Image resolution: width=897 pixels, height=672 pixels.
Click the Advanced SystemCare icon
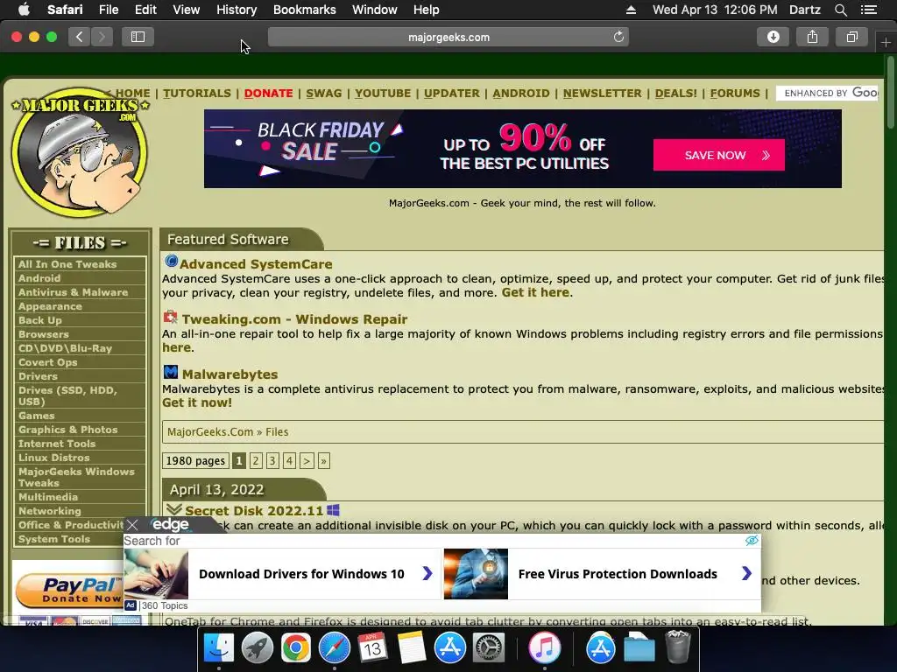[x=171, y=261]
